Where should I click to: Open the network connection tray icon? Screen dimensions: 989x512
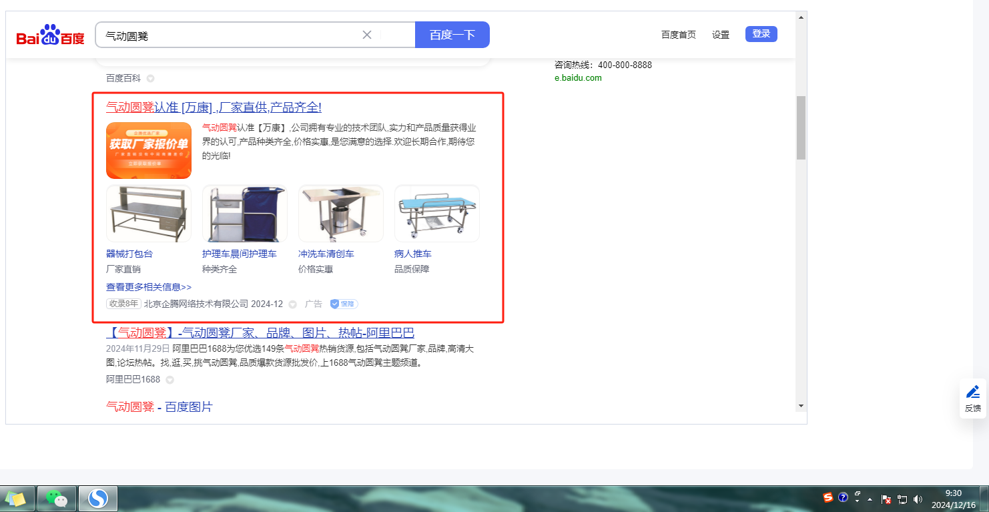[x=902, y=499]
